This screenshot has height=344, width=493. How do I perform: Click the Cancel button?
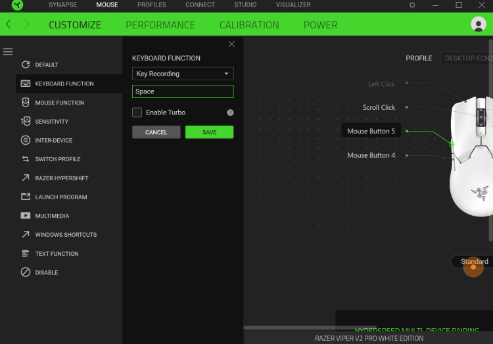click(x=156, y=132)
